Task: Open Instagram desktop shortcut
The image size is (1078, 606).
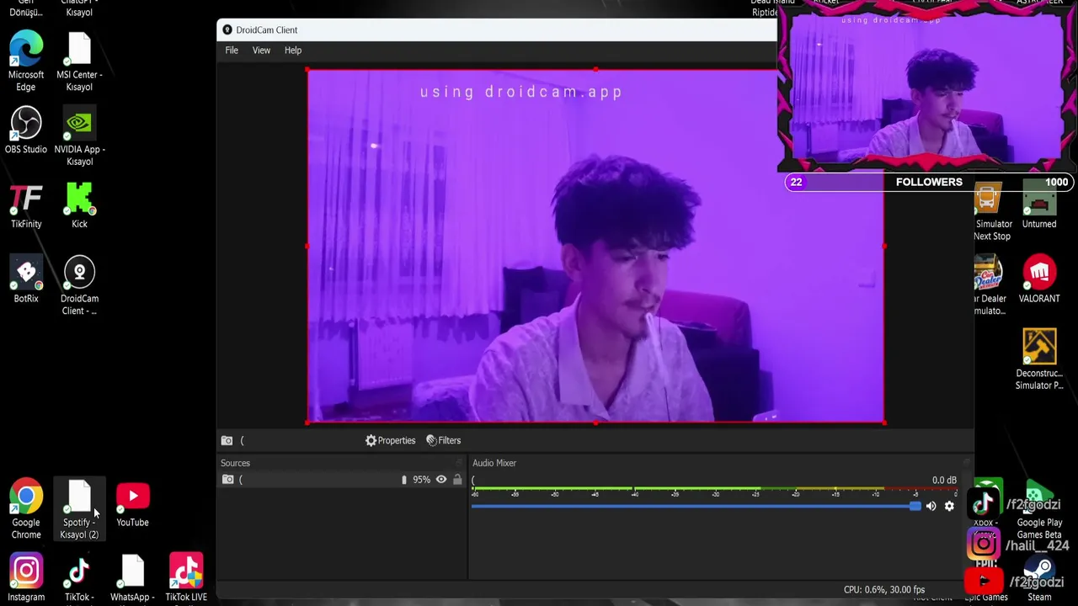Action: point(26,577)
